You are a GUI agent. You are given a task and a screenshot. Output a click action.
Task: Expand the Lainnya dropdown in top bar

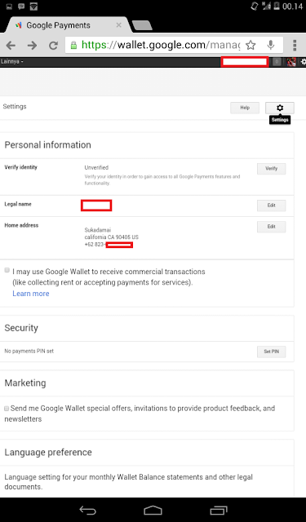(12, 62)
